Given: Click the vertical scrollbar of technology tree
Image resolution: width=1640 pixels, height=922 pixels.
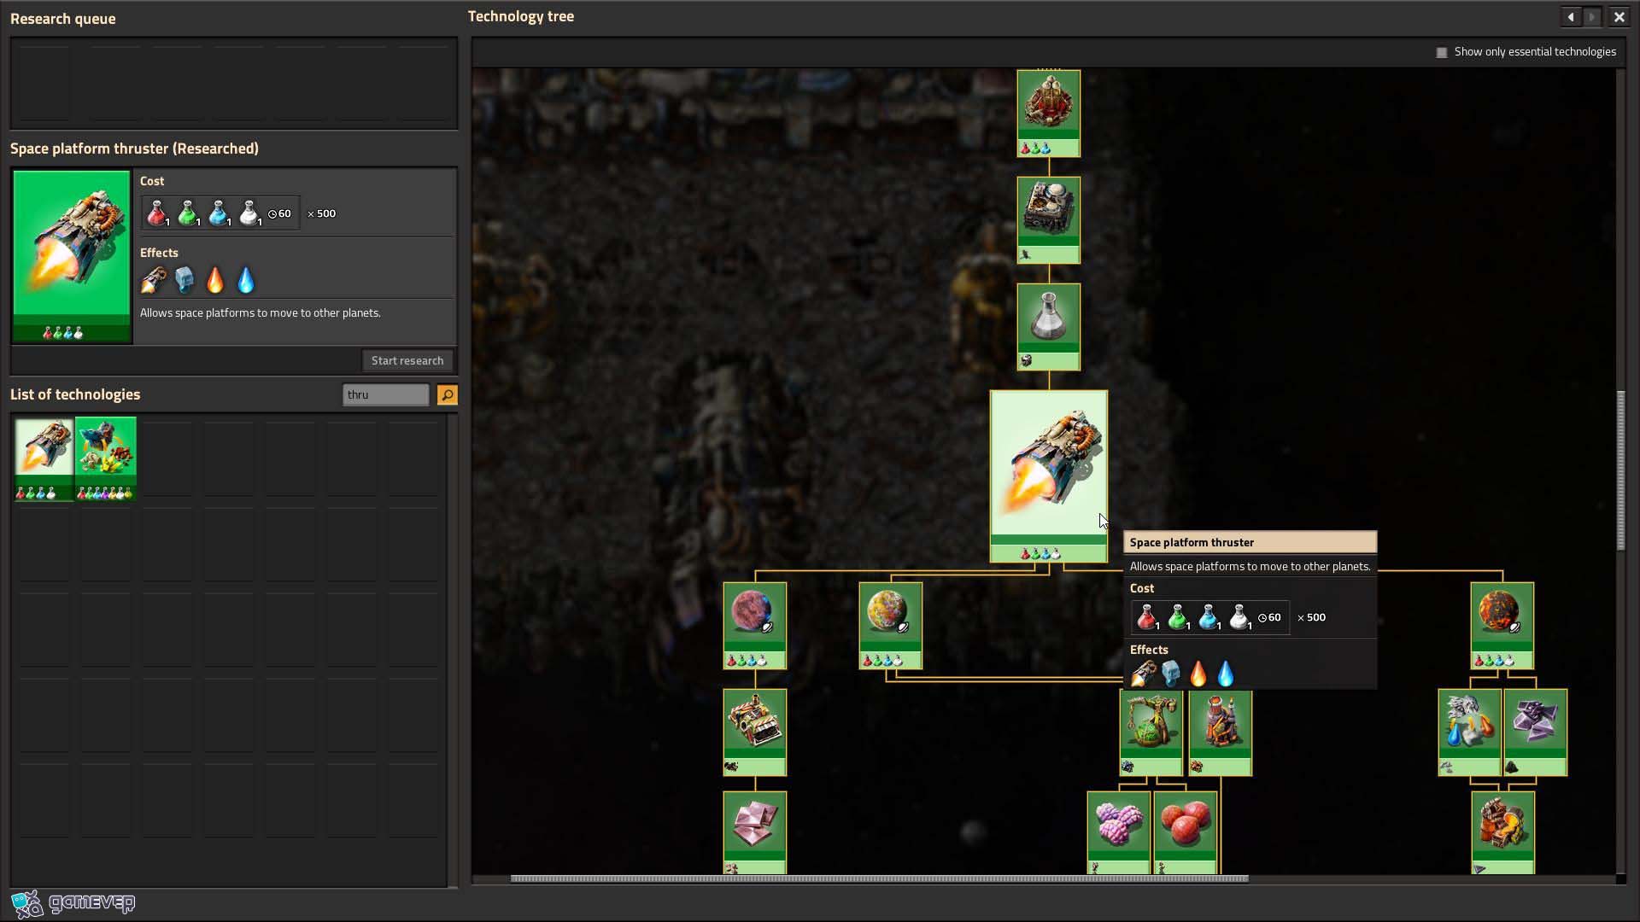Looking at the screenshot, I should (x=1620, y=470).
